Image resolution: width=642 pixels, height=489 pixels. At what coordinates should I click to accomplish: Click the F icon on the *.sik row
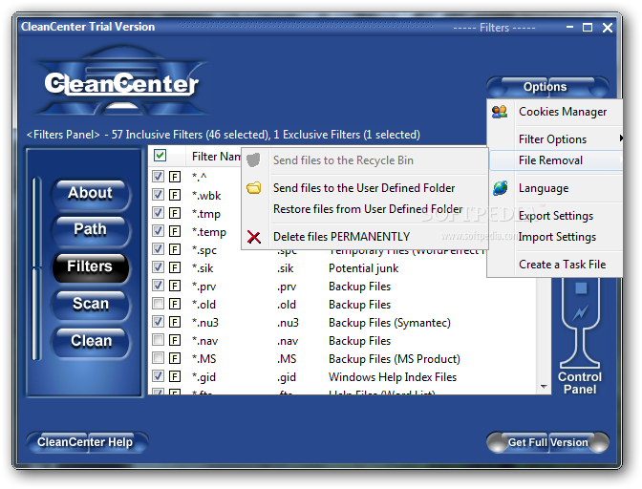[175, 267]
